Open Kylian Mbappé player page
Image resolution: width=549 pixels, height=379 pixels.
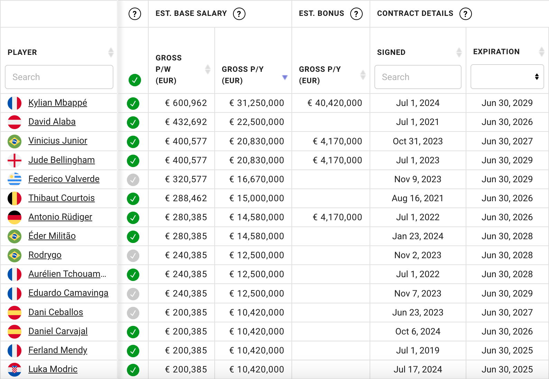point(58,103)
